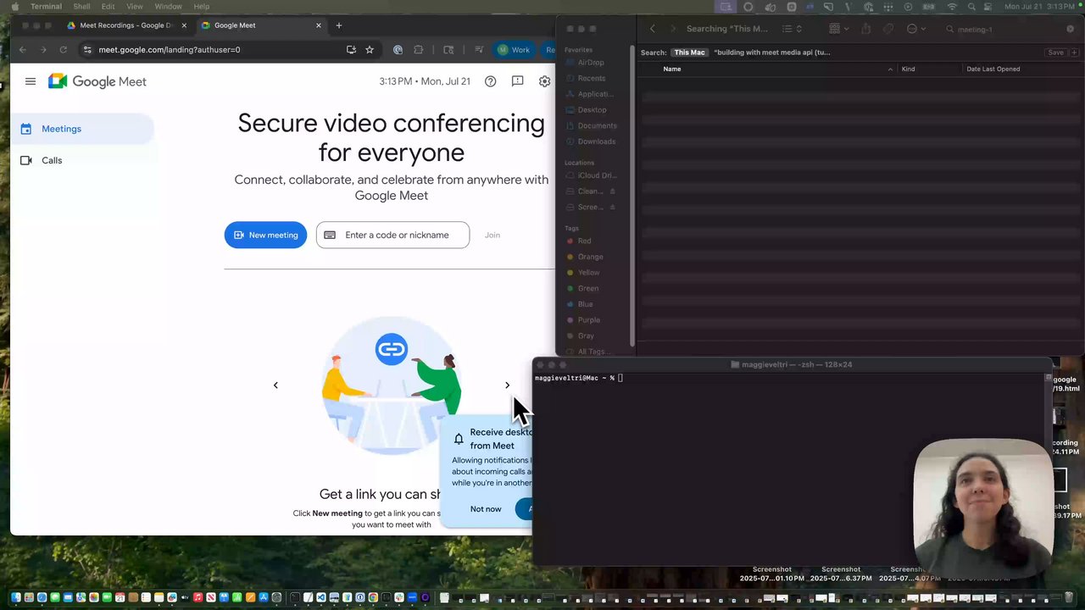The height and width of the screenshot is (610, 1085).
Task: Clear the Finder search field
Action: [x=1070, y=29]
